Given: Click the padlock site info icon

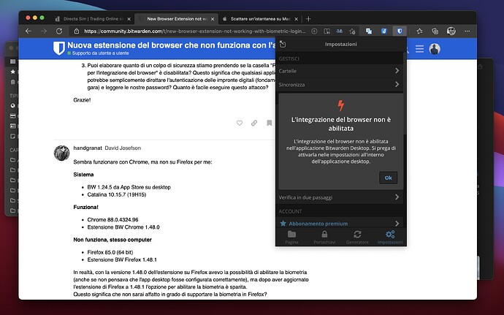Looking at the screenshot, I should [77, 31].
